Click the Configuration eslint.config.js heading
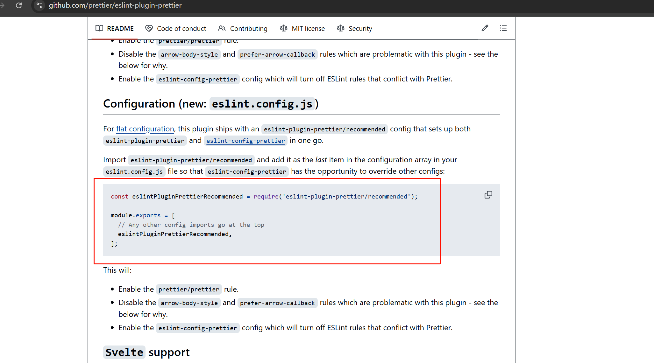The image size is (654, 363). point(210,104)
